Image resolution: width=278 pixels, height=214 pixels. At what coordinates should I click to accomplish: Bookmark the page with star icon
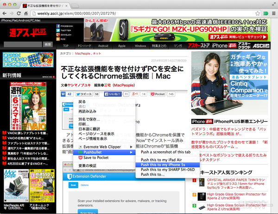(x=258, y=13)
